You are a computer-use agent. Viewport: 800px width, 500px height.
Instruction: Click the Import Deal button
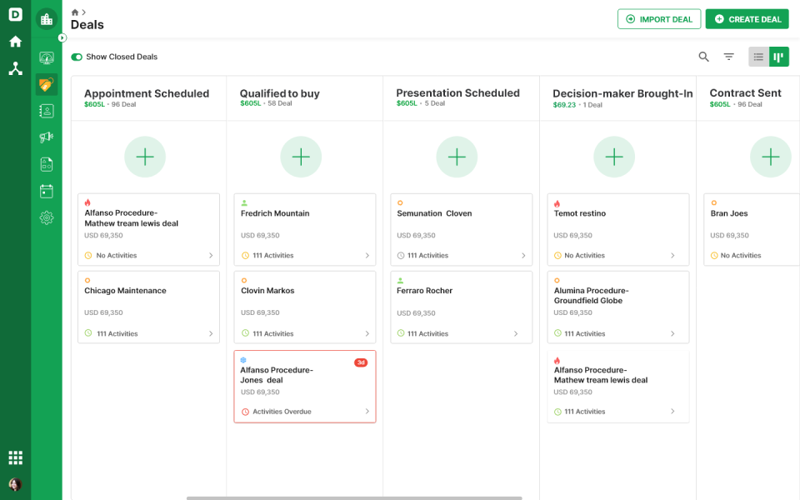[658, 19]
